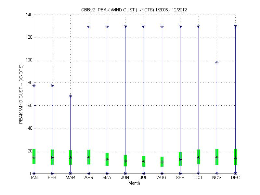Select the May minimum marker at zero
This screenshot has height=195, width=260.
pyautogui.click(x=107, y=174)
